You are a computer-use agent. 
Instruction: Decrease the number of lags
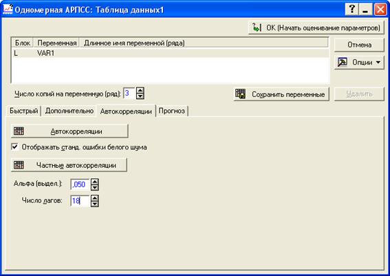[x=94, y=204]
